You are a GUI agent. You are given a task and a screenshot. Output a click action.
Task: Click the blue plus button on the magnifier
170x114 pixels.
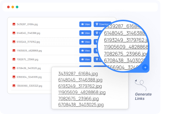click(x=145, y=67)
